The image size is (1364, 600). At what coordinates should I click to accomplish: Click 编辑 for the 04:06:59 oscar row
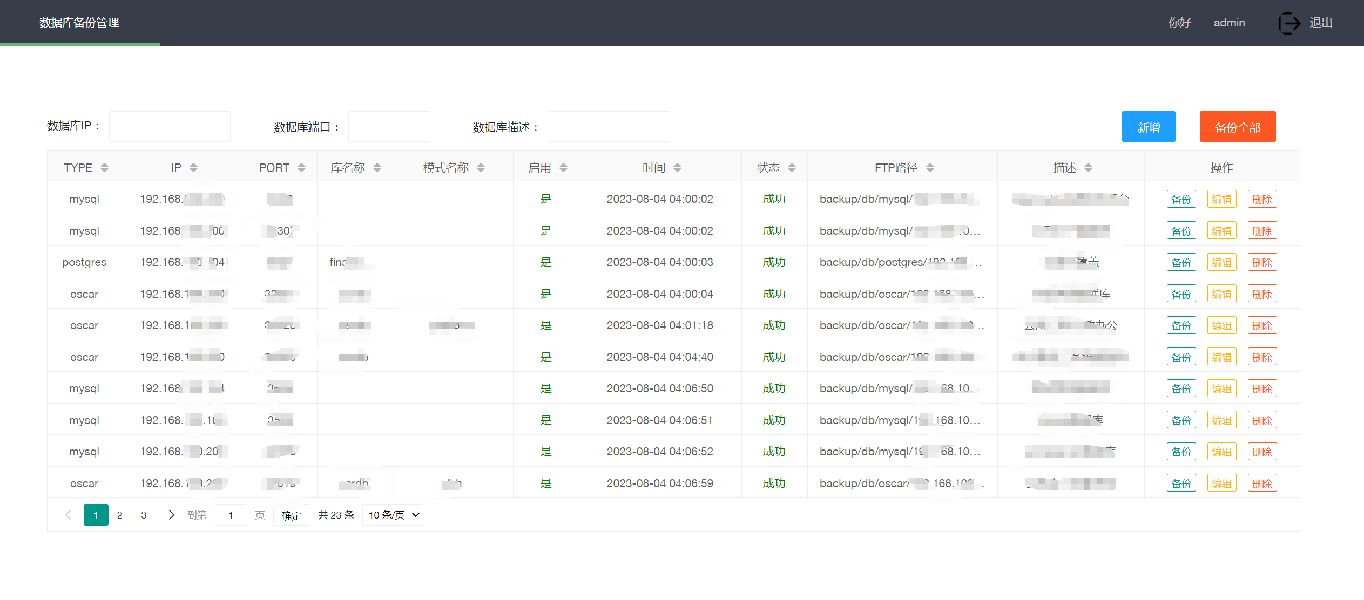[x=1222, y=483]
